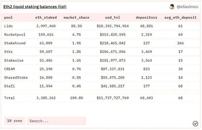Focus the Search... input field

click(56, 121)
